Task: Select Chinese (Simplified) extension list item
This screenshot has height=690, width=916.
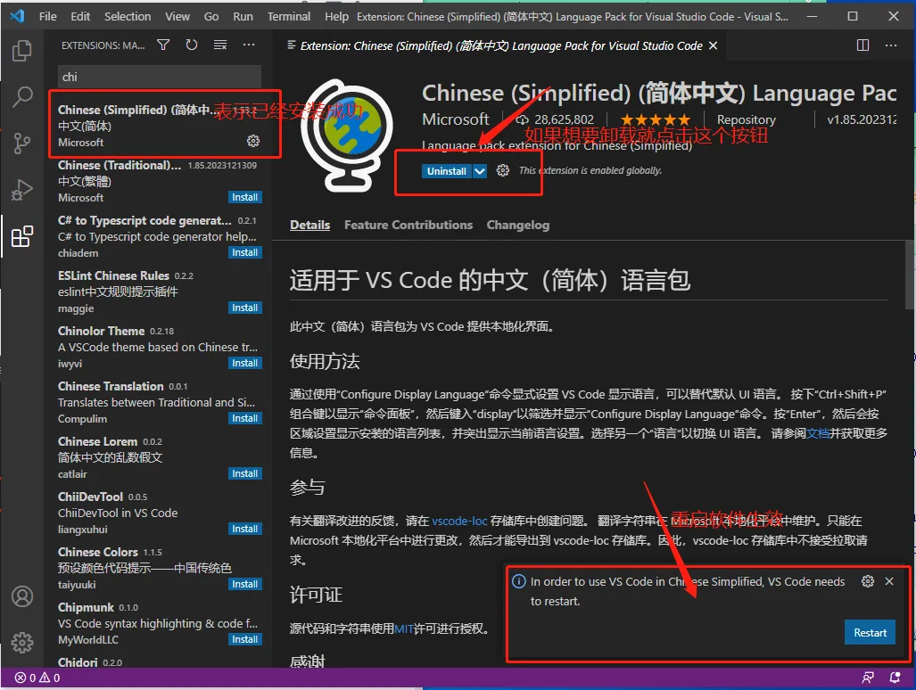Action: (160, 126)
